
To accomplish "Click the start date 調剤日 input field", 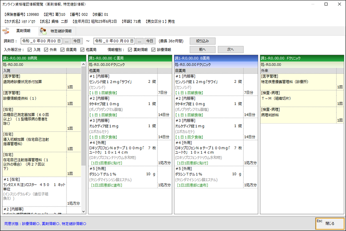I will coord(42,41).
